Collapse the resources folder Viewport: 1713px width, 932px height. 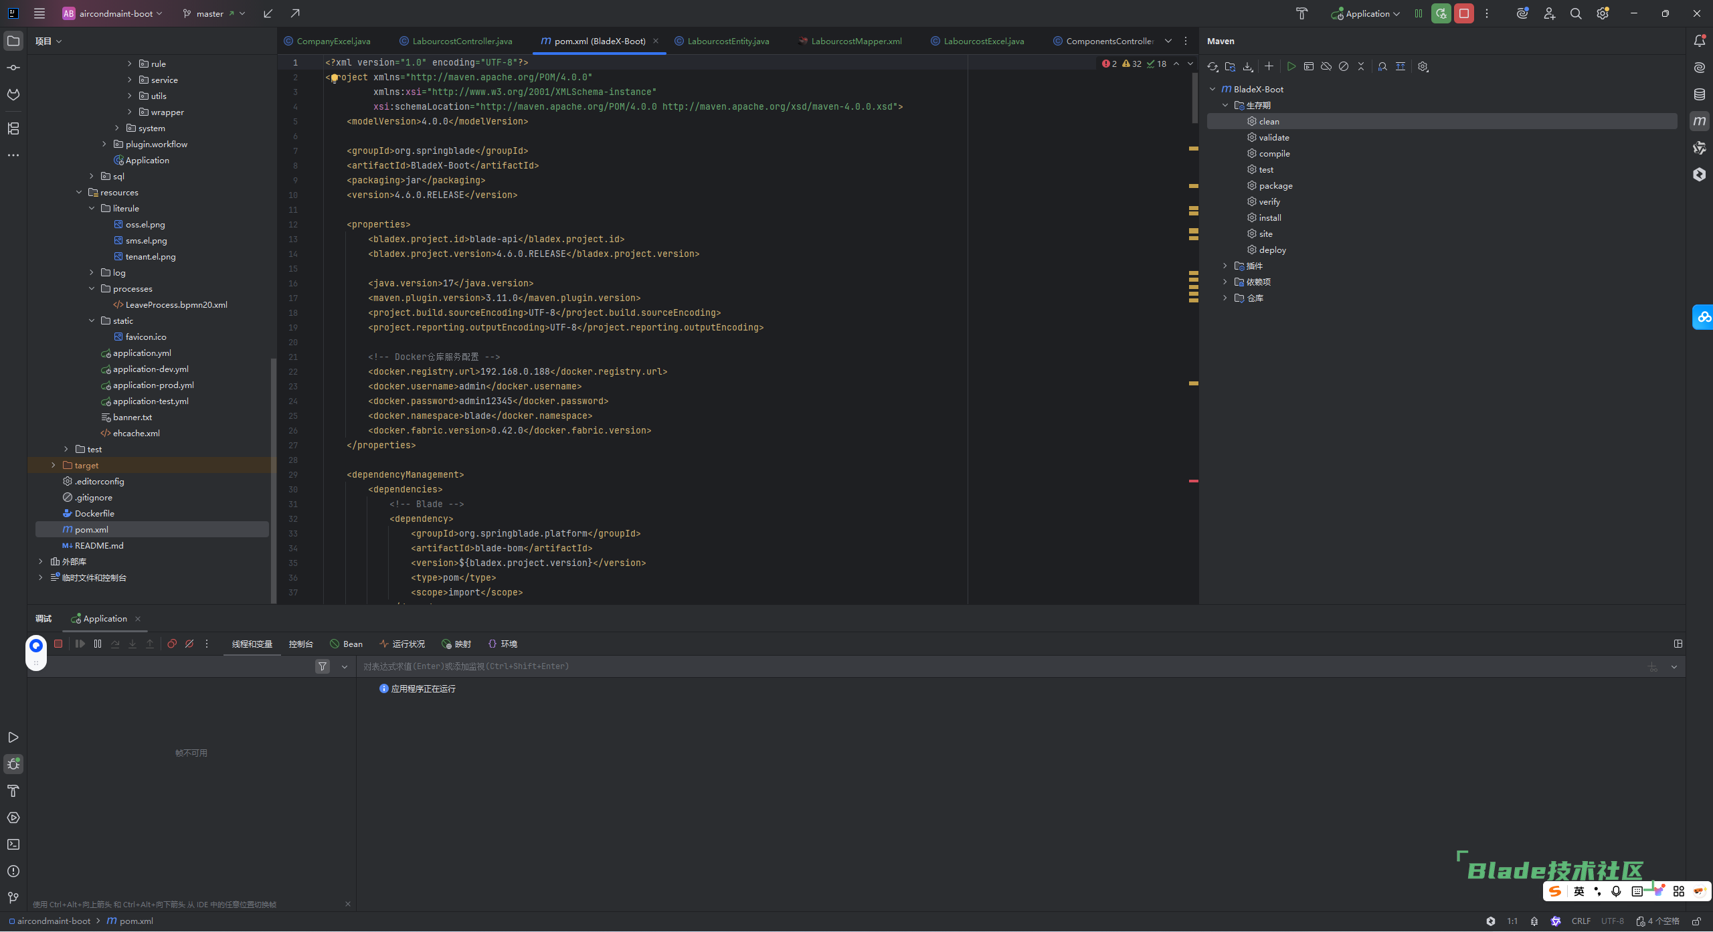point(79,192)
